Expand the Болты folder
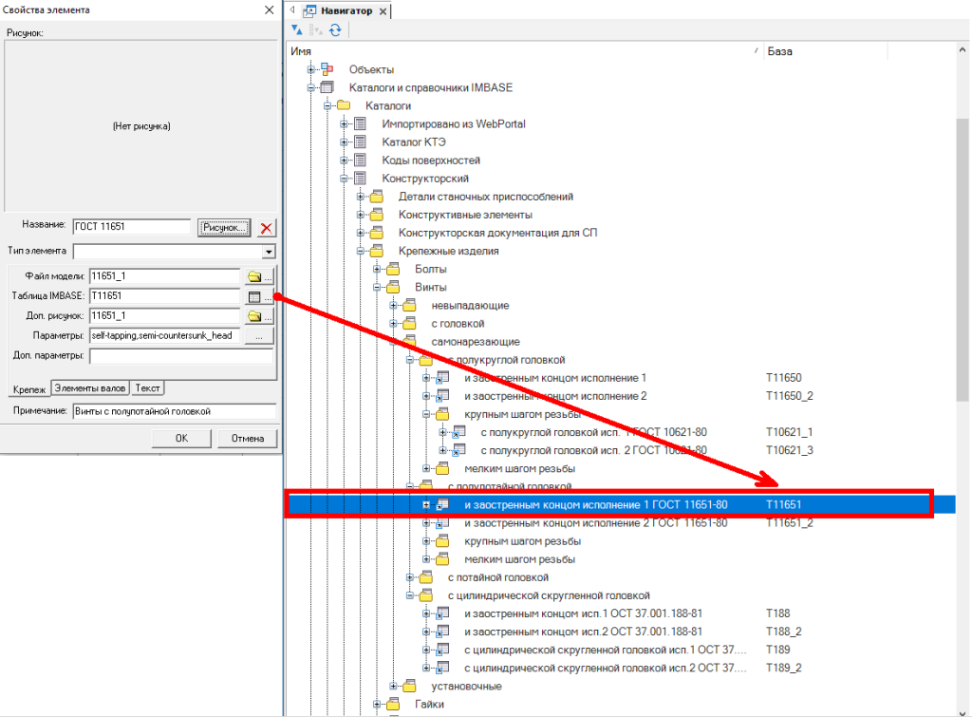Screen dimensions: 972x717 (377, 270)
